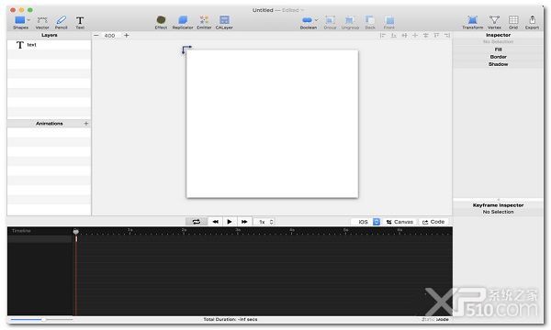551x330 pixels.
Task: Select the Pencil tool
Action: click(x=62, y=22)
